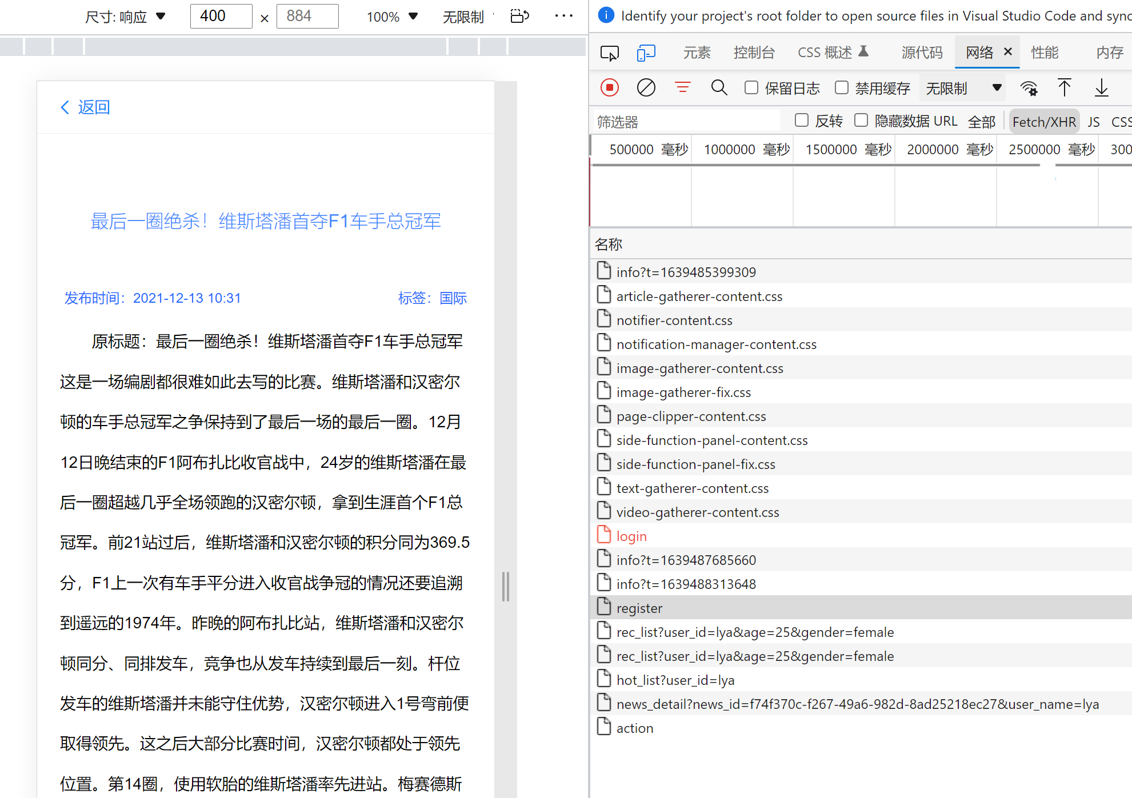Viewport: 1132px width, 798px height.
Task: Switch to the 元素 tab
Action: coord(697,53)
